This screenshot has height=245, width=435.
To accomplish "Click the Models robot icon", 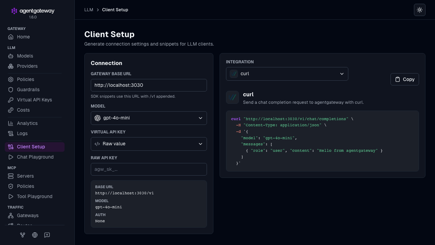I will pos(11,56).
